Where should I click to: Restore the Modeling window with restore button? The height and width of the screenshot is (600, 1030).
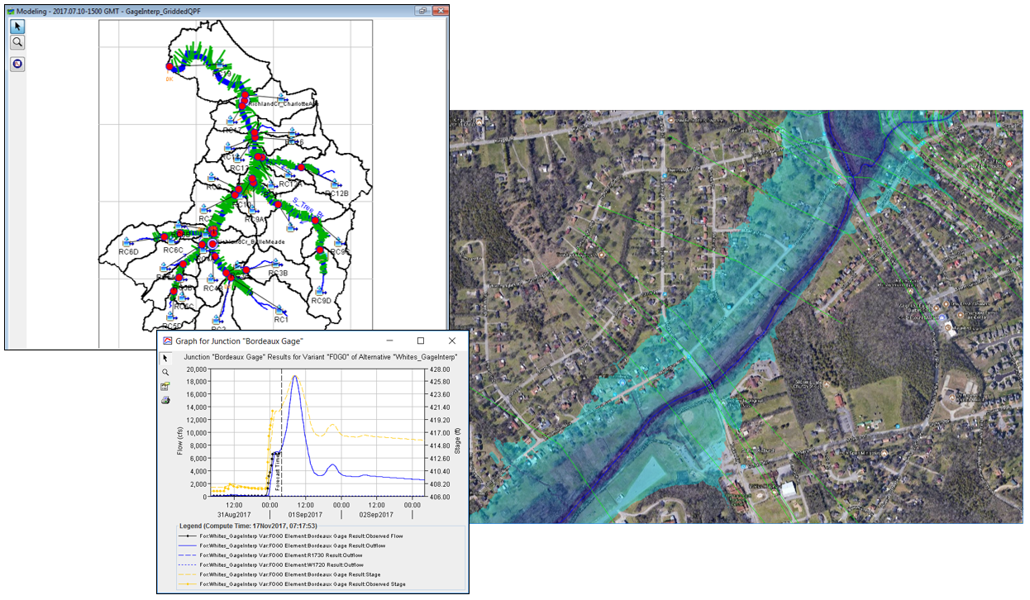pyautogui.click(x=423, y=11)
